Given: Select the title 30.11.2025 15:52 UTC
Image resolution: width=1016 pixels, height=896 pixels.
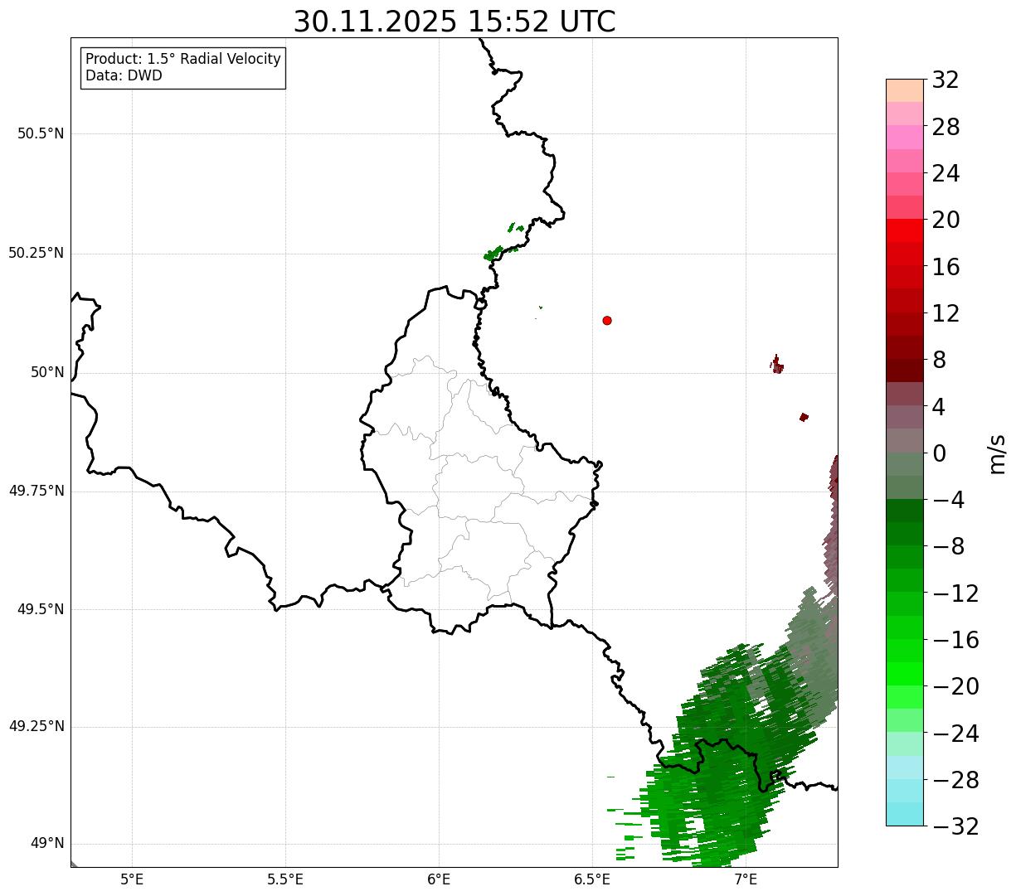Looking at the screenshot, I should point(455,22).
